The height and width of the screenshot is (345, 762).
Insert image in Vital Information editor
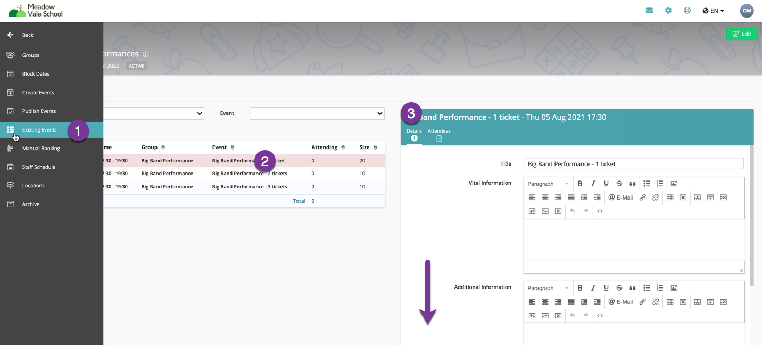click(674, 184)
